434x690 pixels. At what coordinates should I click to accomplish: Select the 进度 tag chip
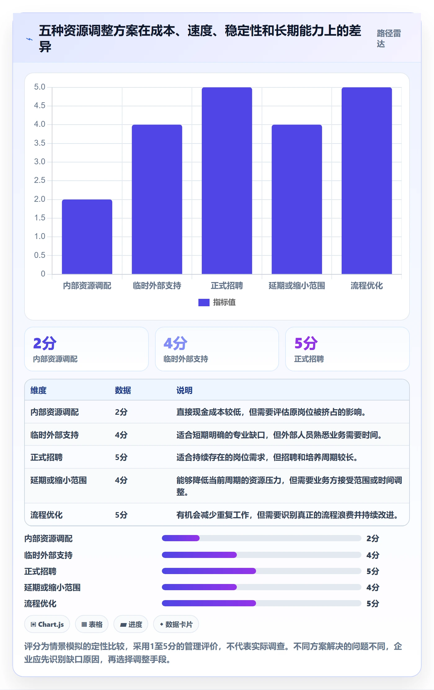pos(131,624)
